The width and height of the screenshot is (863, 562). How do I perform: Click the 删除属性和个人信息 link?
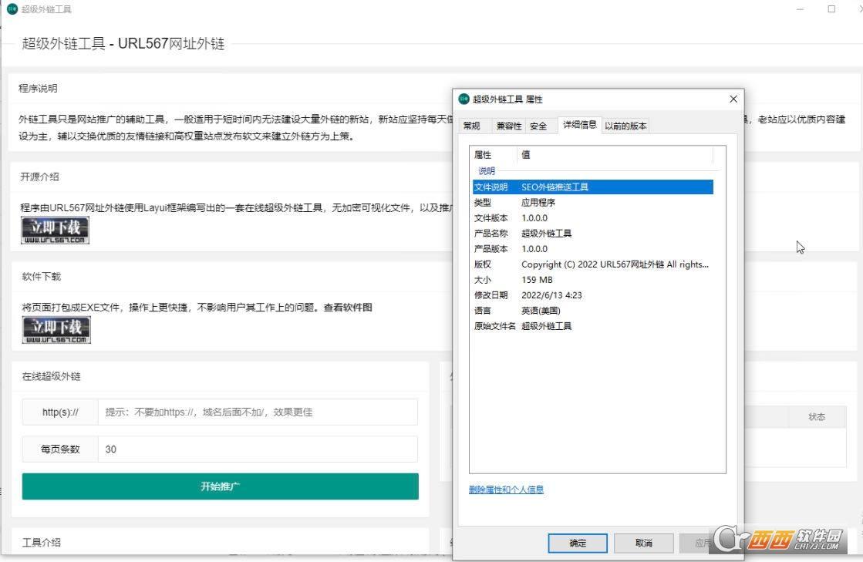(506, 490)
